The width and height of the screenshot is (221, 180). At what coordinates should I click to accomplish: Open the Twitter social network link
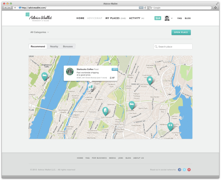tap(184, 170)
